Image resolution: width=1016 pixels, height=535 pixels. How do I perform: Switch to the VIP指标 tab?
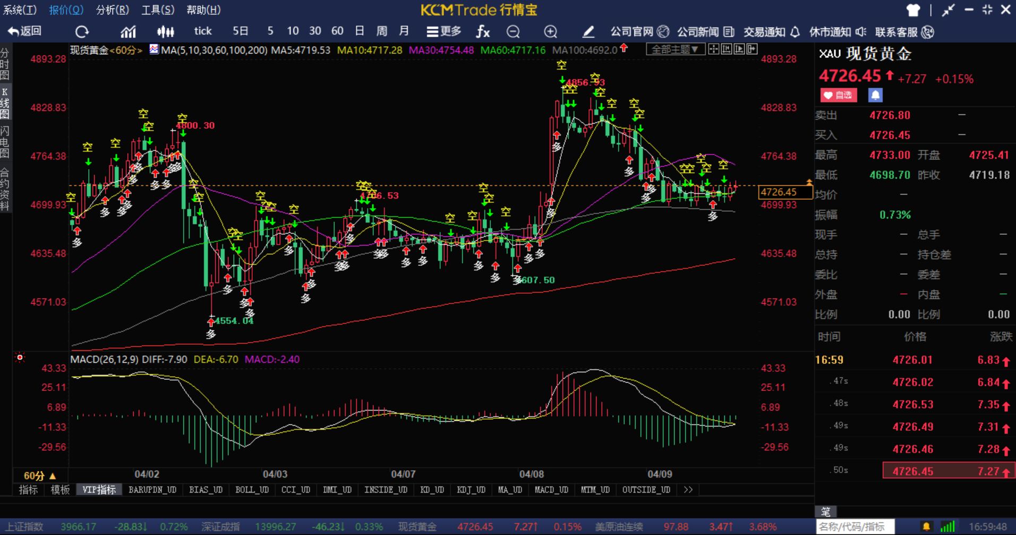[x=99, y=490]
